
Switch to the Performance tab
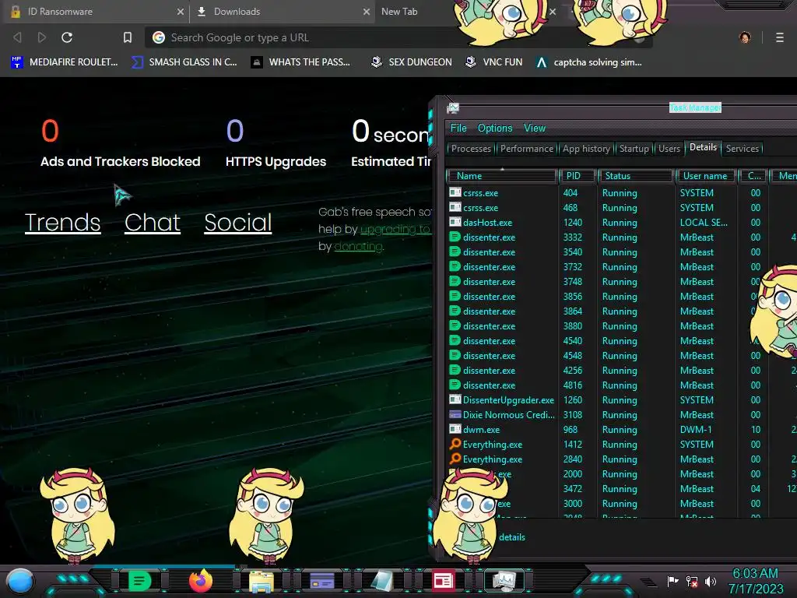click(x=526, y=149)
